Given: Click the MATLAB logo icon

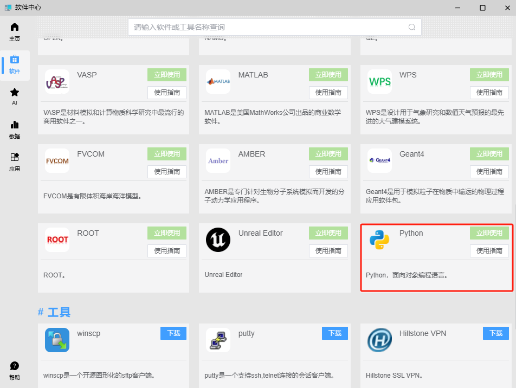Looking at the screenshot, I should [x=218, y=82].
